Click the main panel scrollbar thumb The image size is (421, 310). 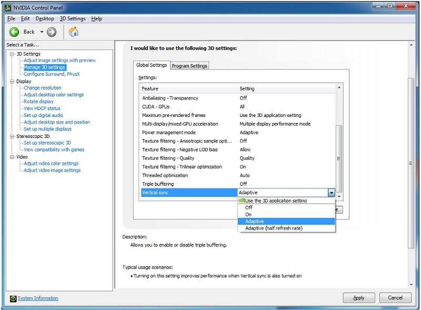pyautogui.click(x=411, y=163)
